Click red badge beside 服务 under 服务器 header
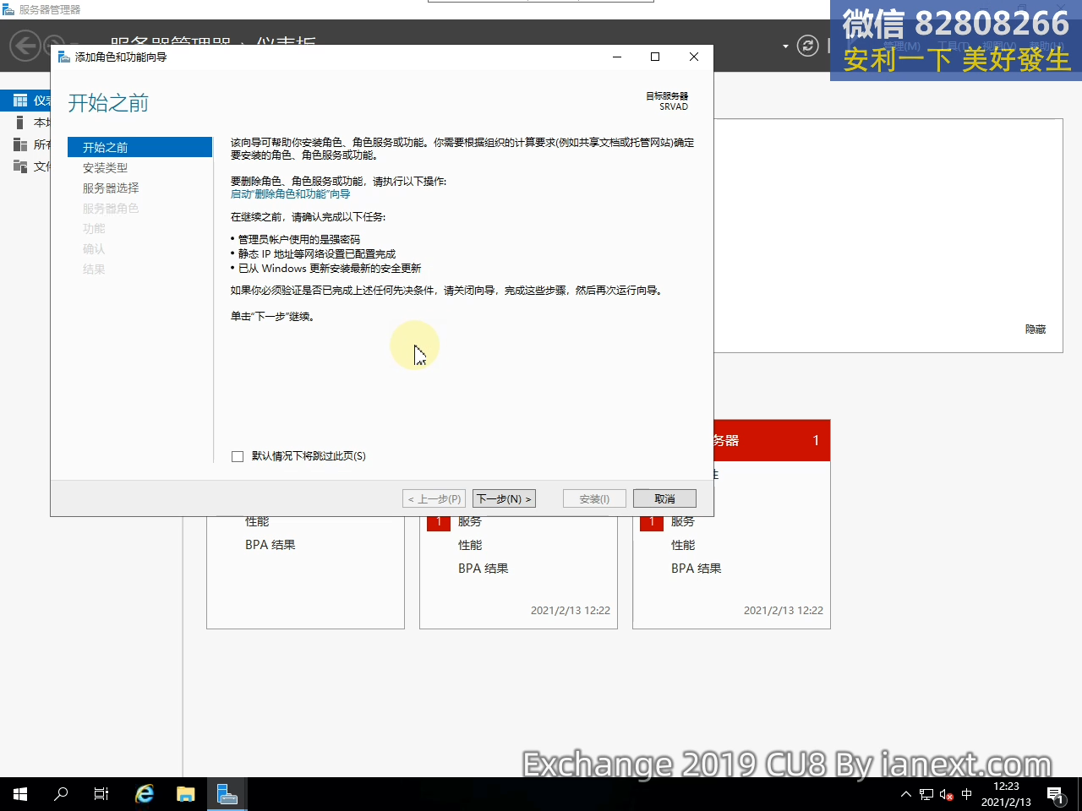The image size is (1082, 811). pos(652,523)
